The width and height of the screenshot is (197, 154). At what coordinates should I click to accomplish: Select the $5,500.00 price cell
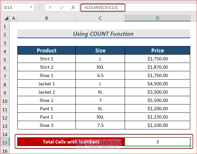pos(157,100)
